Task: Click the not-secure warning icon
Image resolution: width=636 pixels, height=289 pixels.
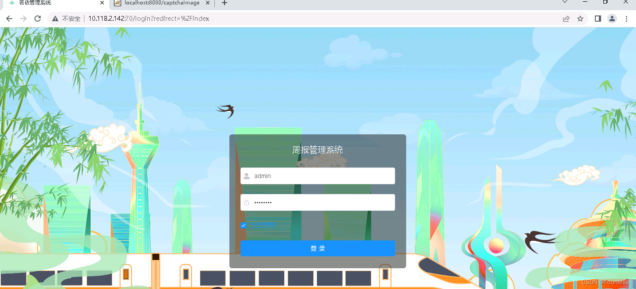Action: click(x=55, y=19)
